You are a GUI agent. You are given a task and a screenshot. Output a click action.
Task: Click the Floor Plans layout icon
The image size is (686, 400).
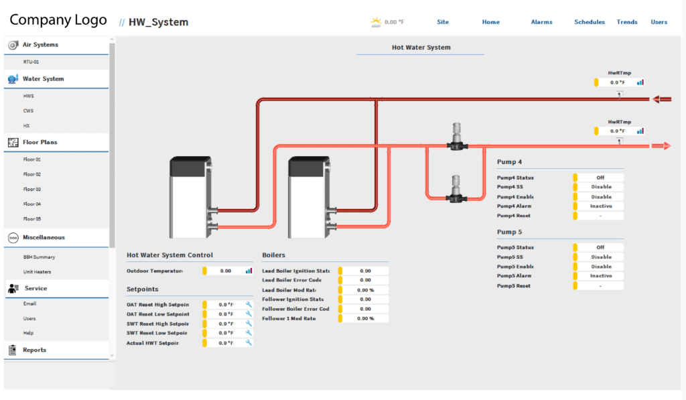click(x=13, y=142)
